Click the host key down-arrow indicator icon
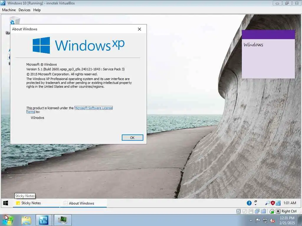 278,211
